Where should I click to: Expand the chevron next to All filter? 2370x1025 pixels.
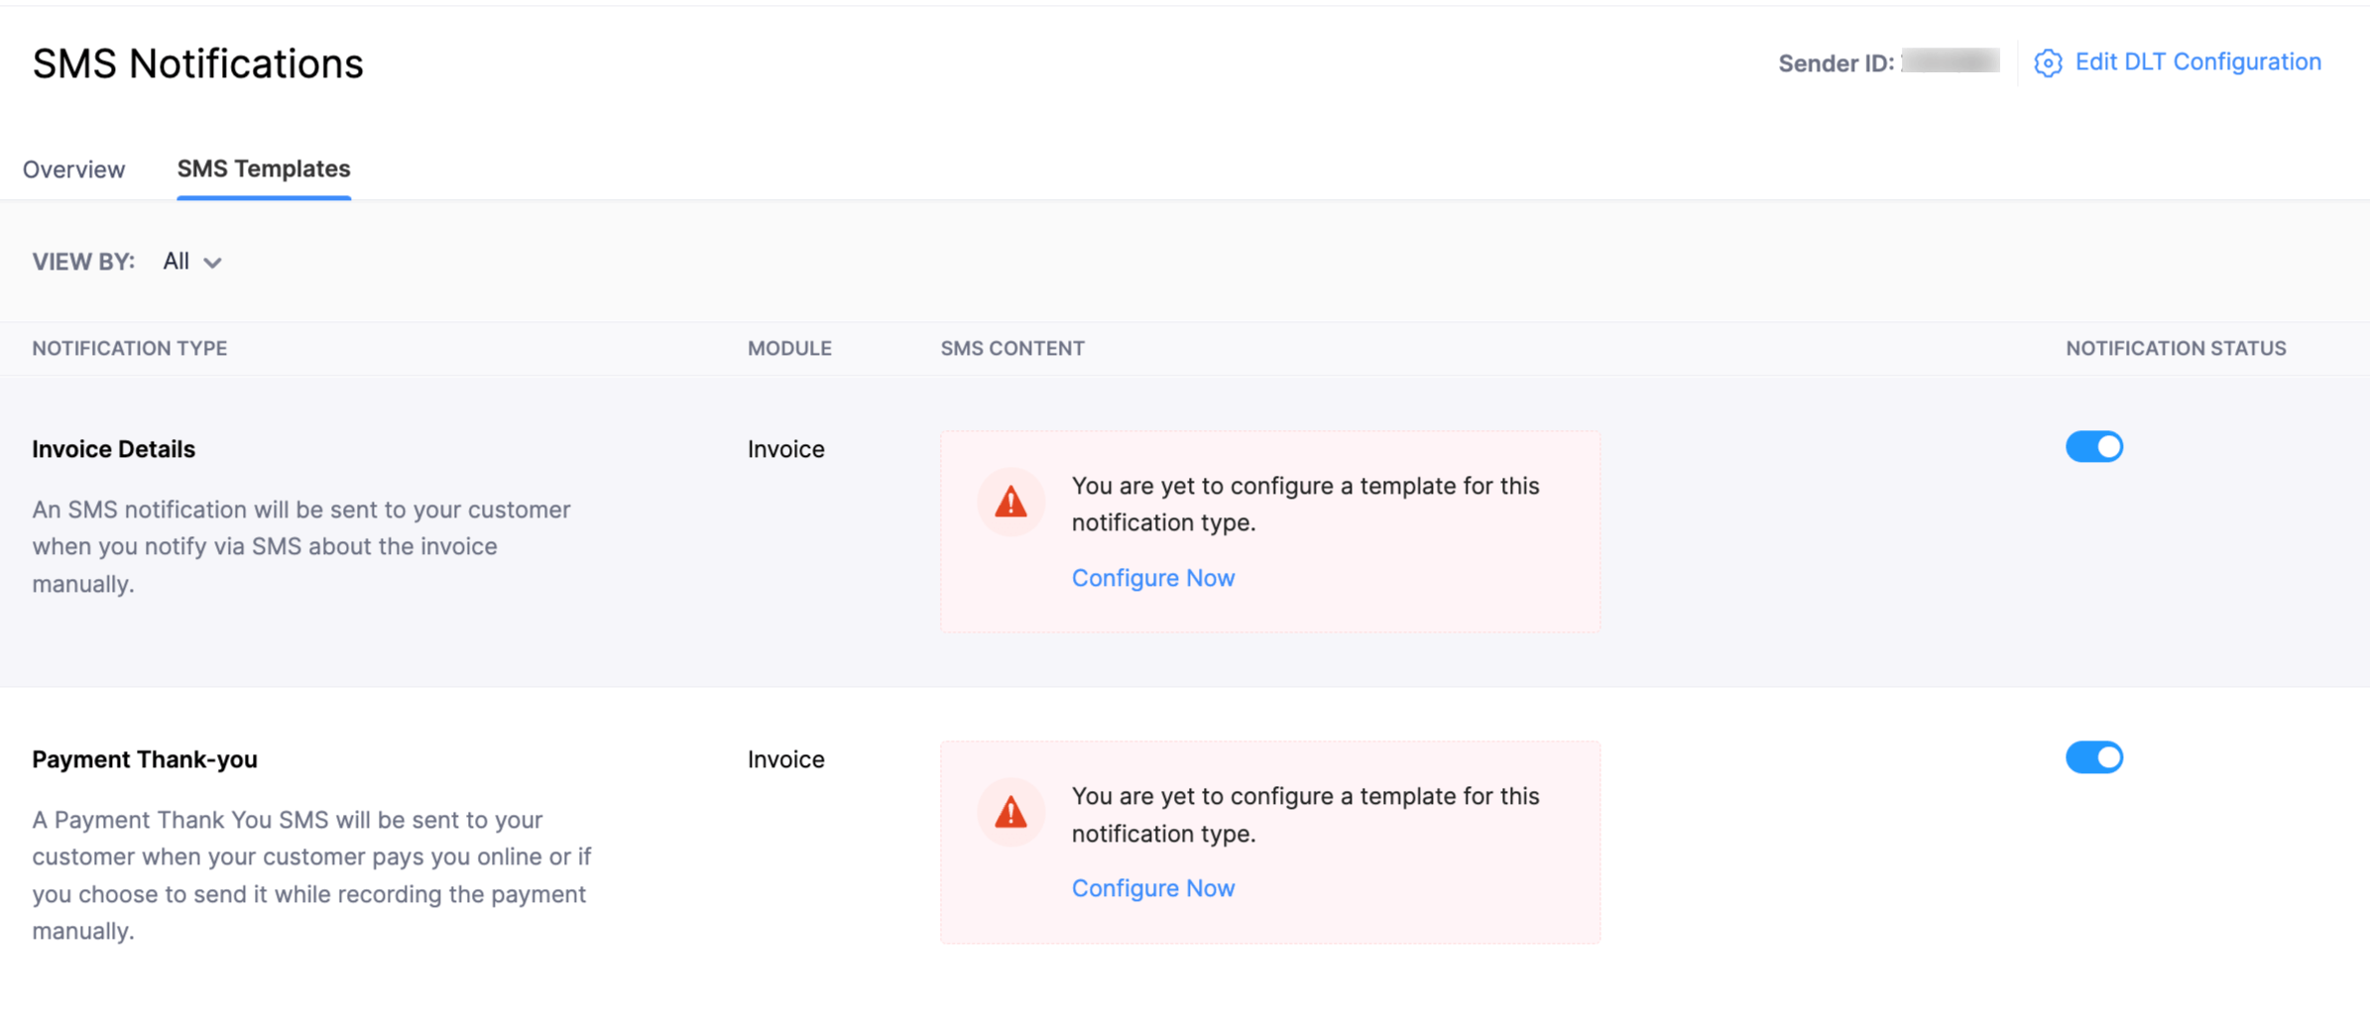(213, 264)
